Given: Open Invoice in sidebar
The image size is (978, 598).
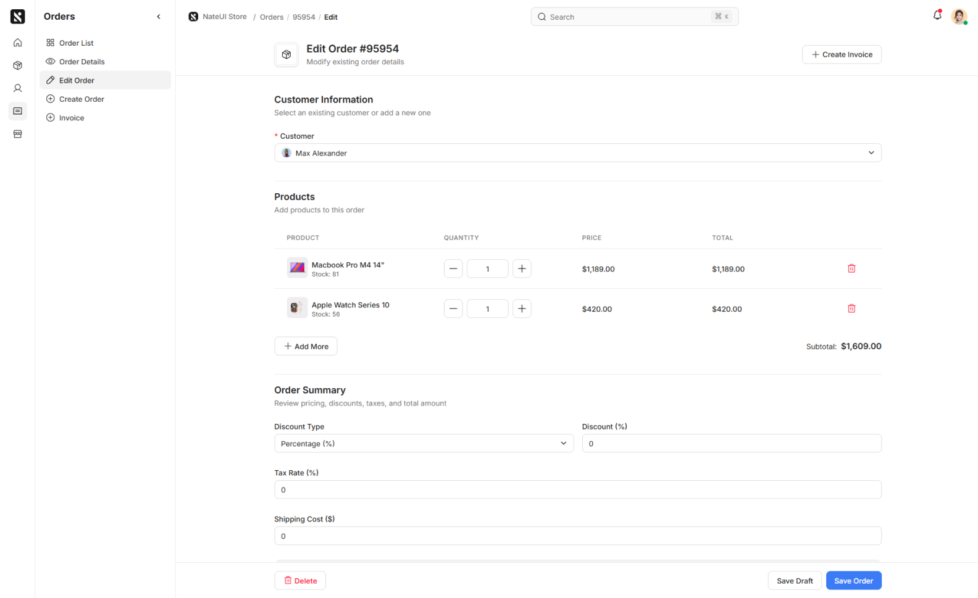Looking at the screenshot, I should [105, 118].
